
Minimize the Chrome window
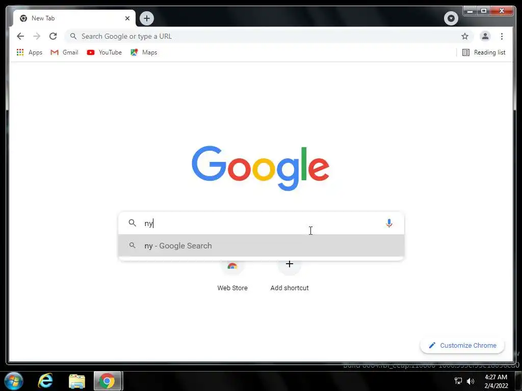pyautogui.click(x=470, y=11)
